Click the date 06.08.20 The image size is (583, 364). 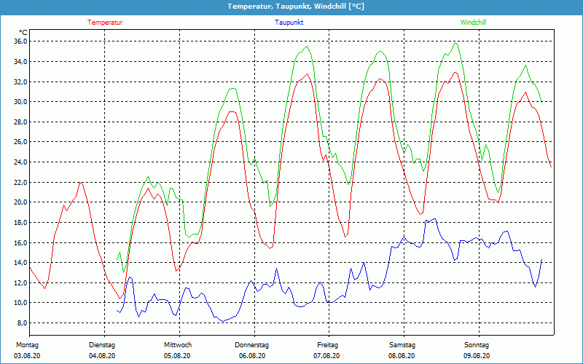[252, 356]
